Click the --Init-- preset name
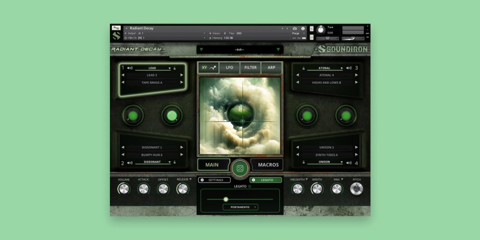Viewport: 480px width, 240px height. (x=240, y=49)
